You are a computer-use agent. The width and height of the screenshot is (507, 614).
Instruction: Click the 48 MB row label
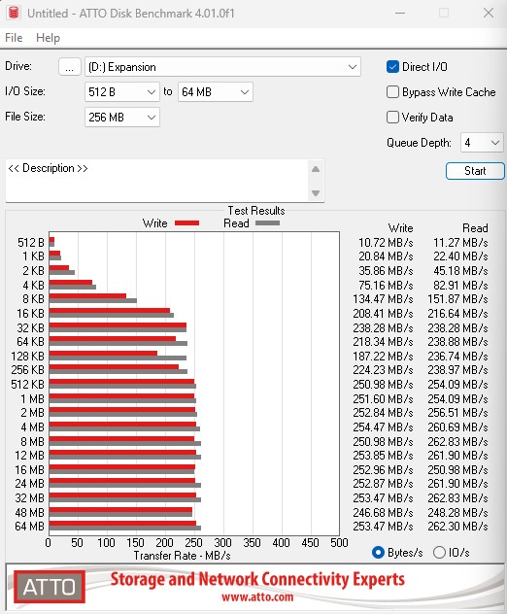30,512
